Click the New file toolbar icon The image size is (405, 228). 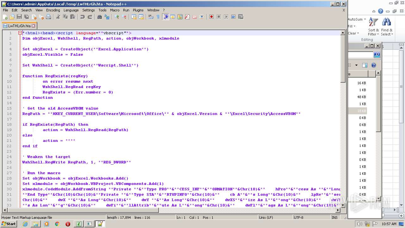[x=5, y=17]
